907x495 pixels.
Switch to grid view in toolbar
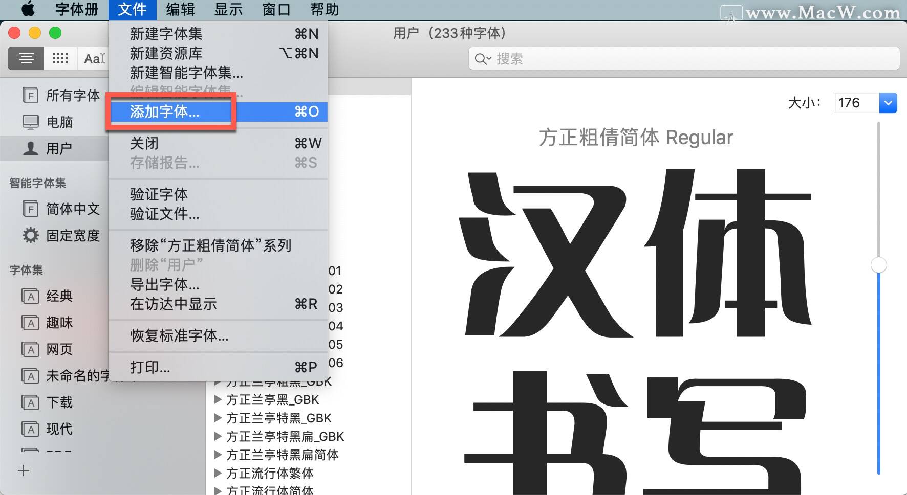click(x=60, y=58)
